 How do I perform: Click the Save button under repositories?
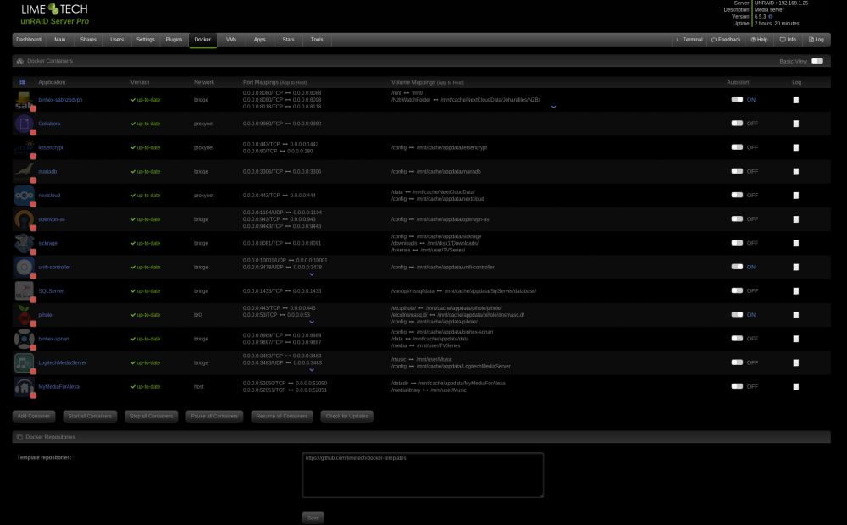(x=313, y=517)
